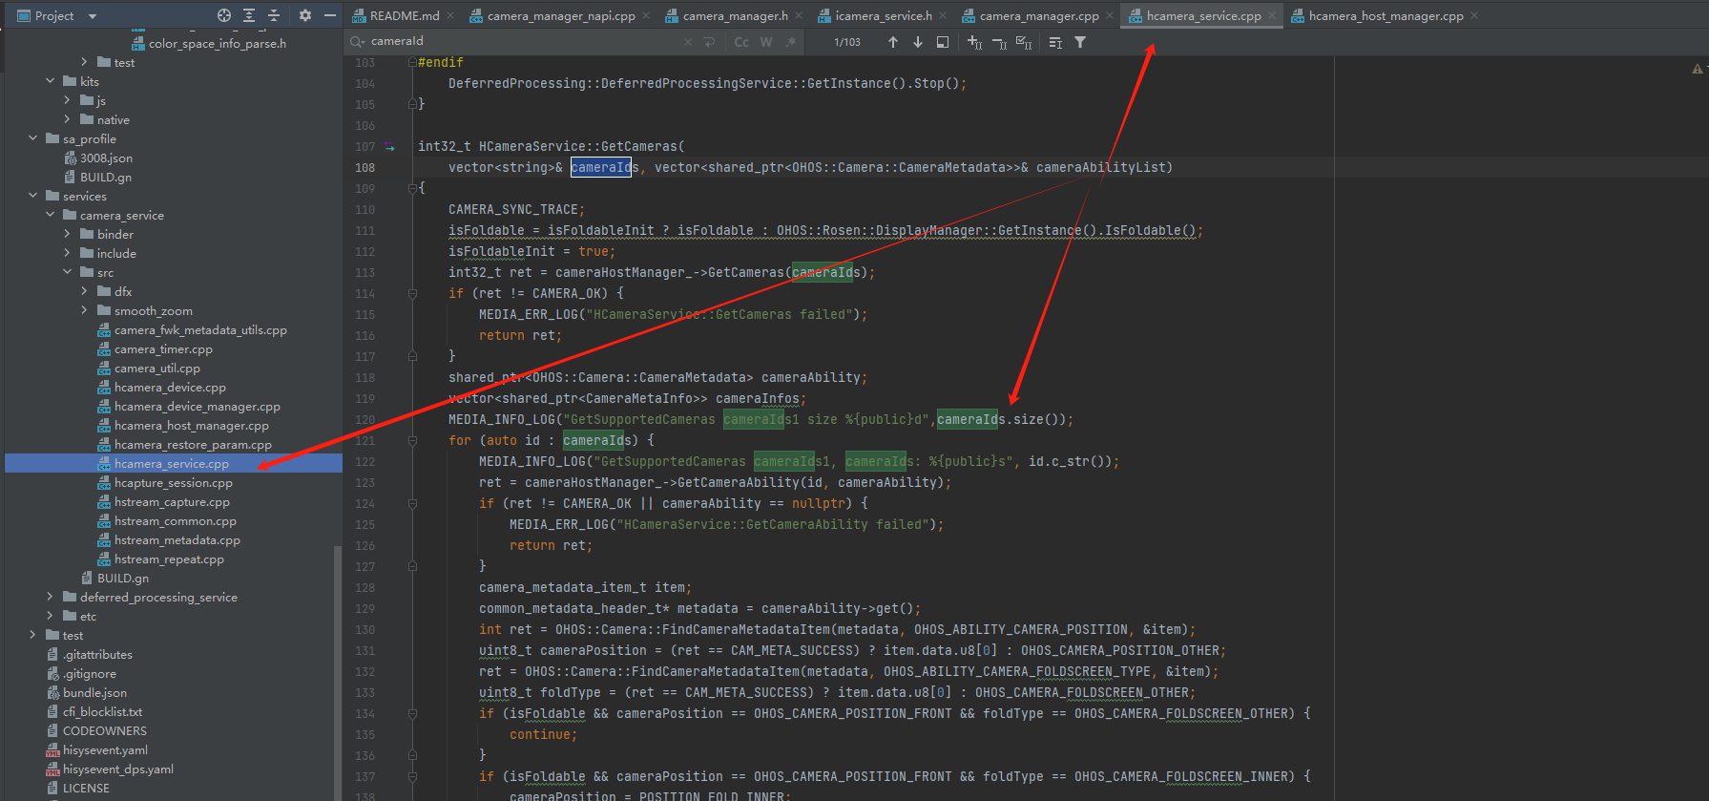Viewport: 1709px width, 801px height.
Task: Click the warning triangle above editor scrollbar
Action: (1697, 69)
